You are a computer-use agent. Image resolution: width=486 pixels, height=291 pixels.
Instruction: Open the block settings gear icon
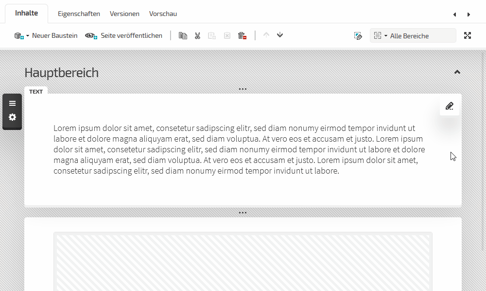click(12, 117)
